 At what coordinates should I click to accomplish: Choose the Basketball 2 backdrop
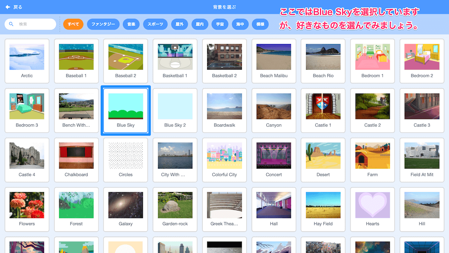pos(224,61)
